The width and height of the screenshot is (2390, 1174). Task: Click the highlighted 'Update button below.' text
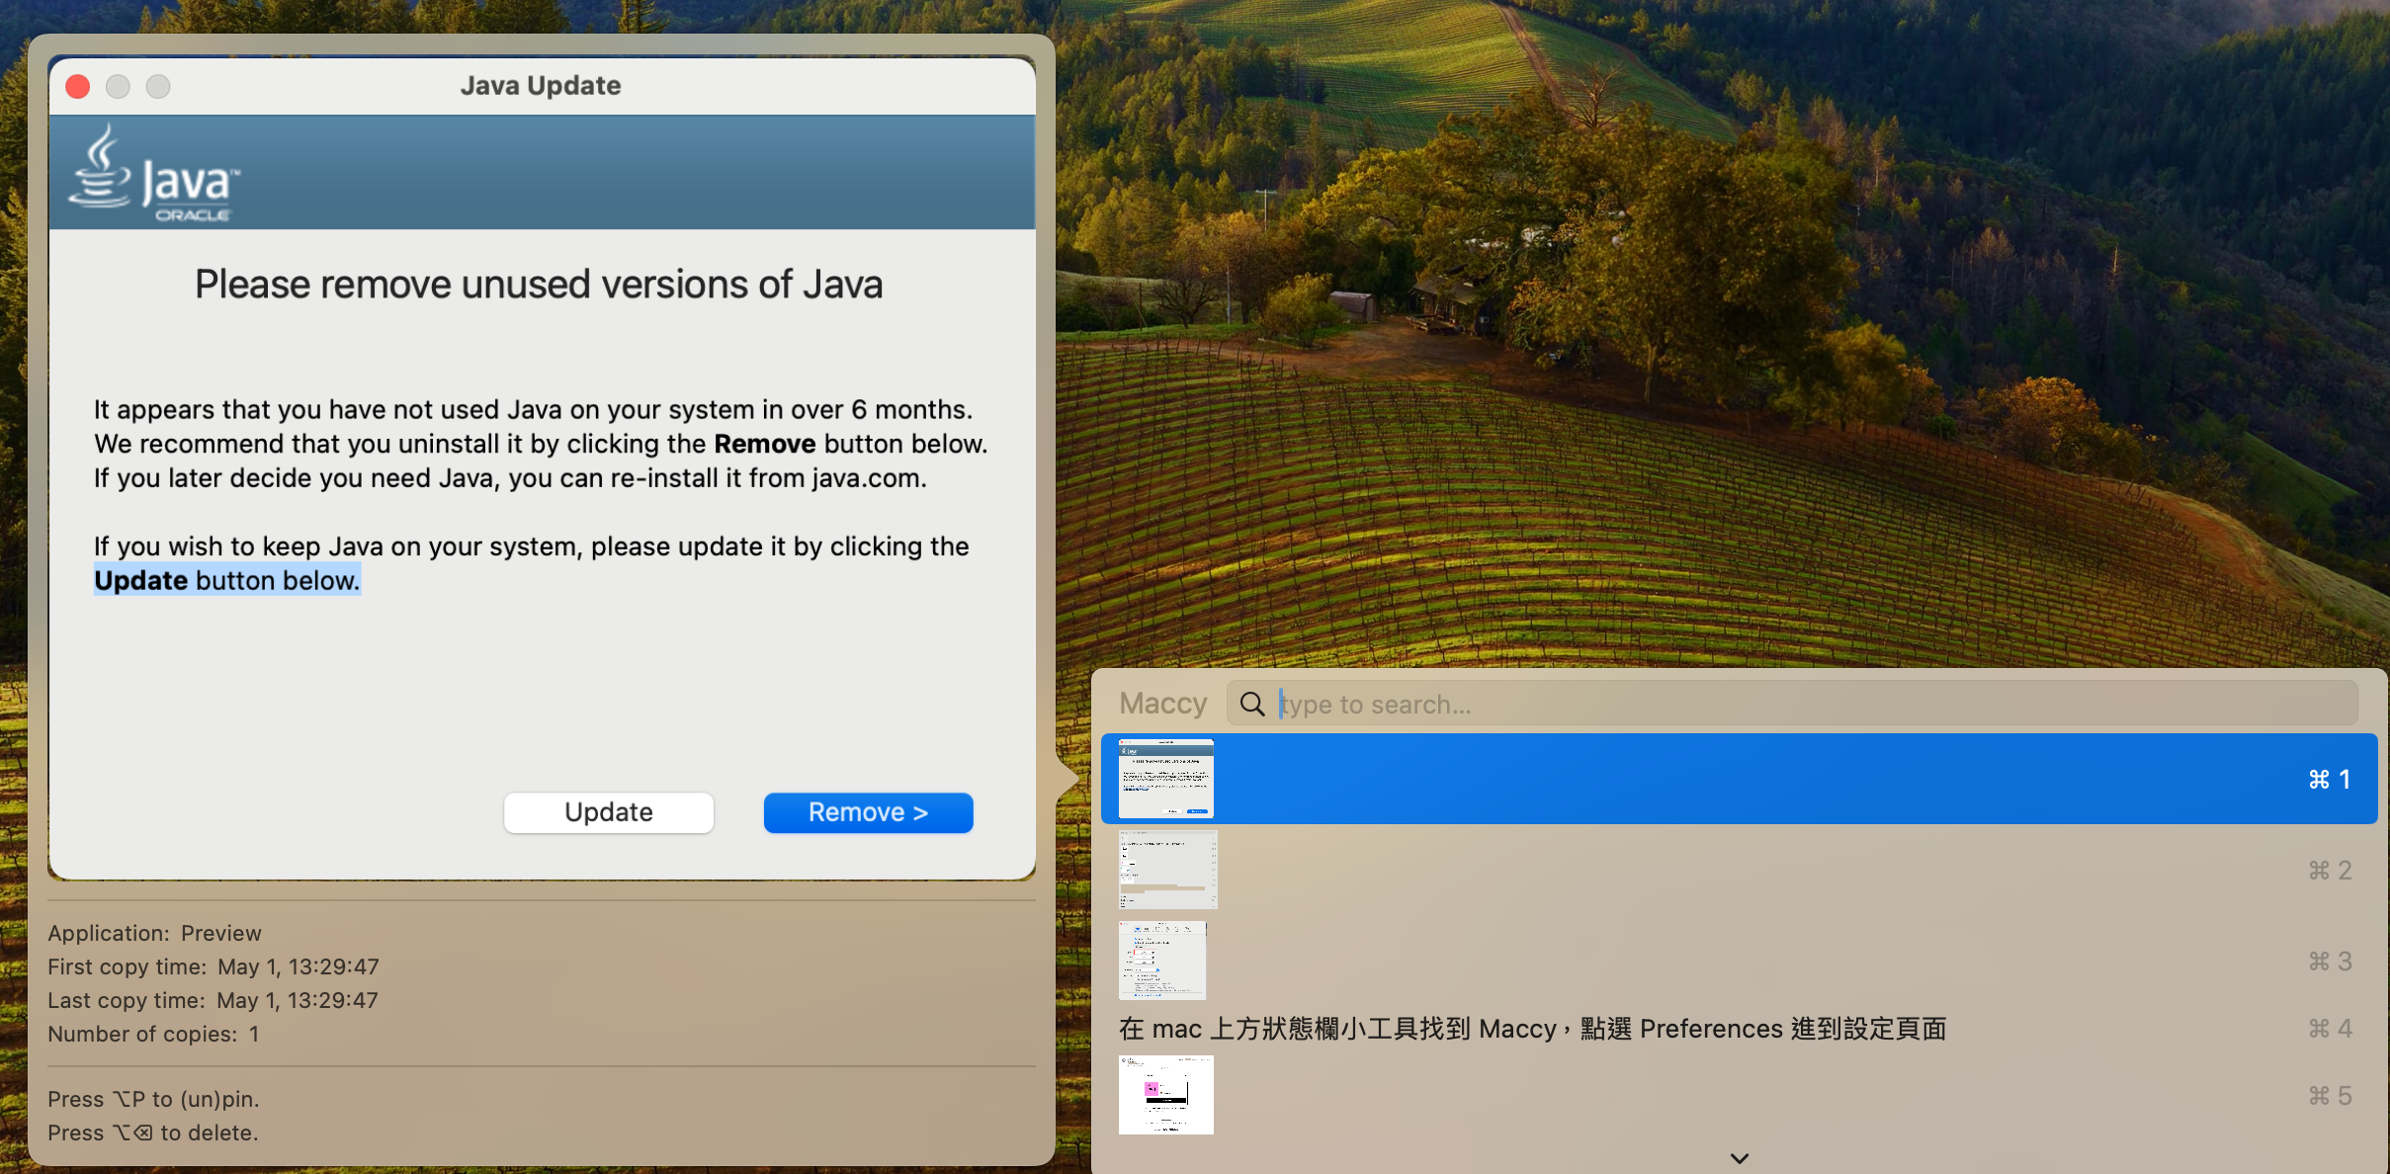coord(227,580)
